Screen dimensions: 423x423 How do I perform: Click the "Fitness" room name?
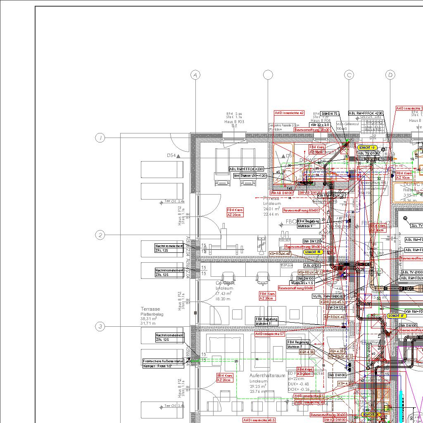click(271, 198)
